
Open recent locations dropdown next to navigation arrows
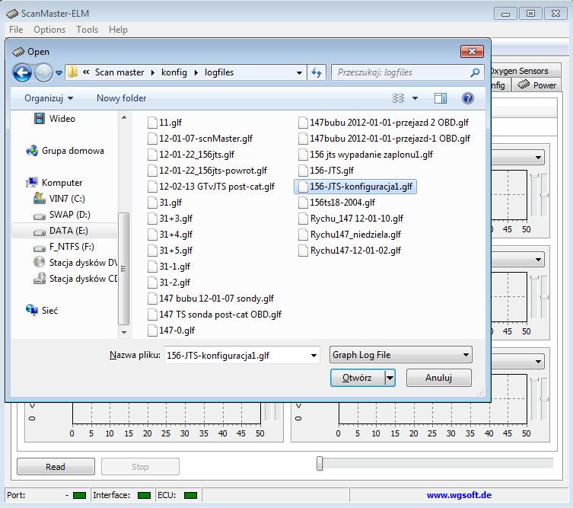(x=59, y=73)
